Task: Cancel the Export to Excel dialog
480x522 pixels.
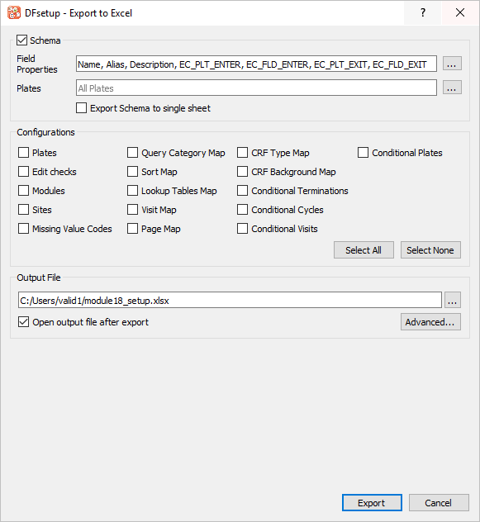Action: click(439, 503)
